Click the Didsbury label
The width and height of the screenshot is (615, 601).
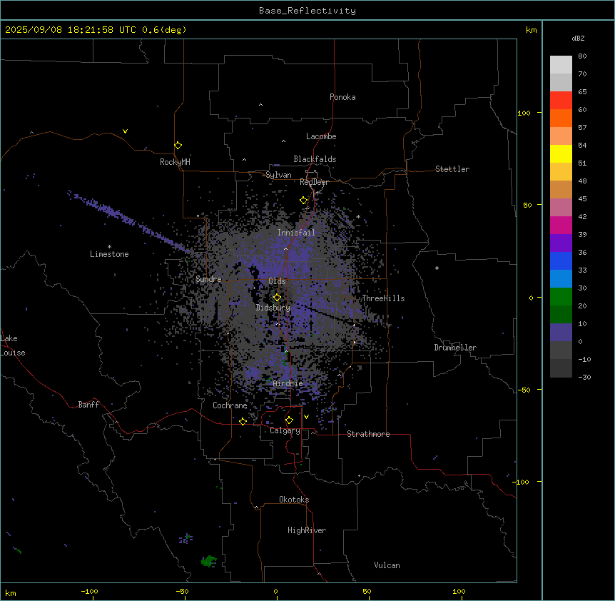(x=273, y=308)
